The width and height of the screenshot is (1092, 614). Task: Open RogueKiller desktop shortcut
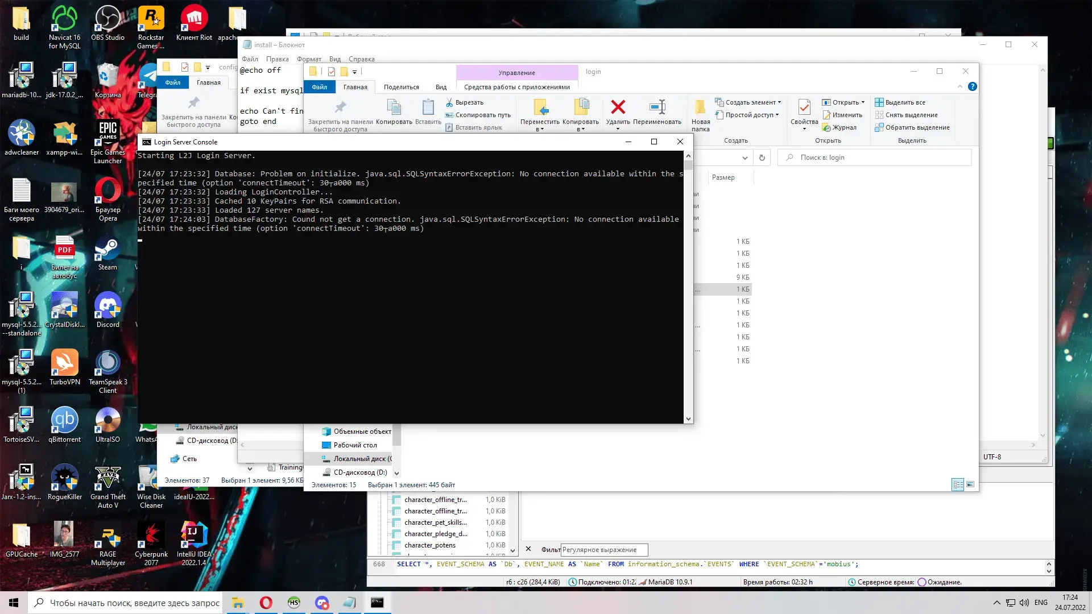64,483
